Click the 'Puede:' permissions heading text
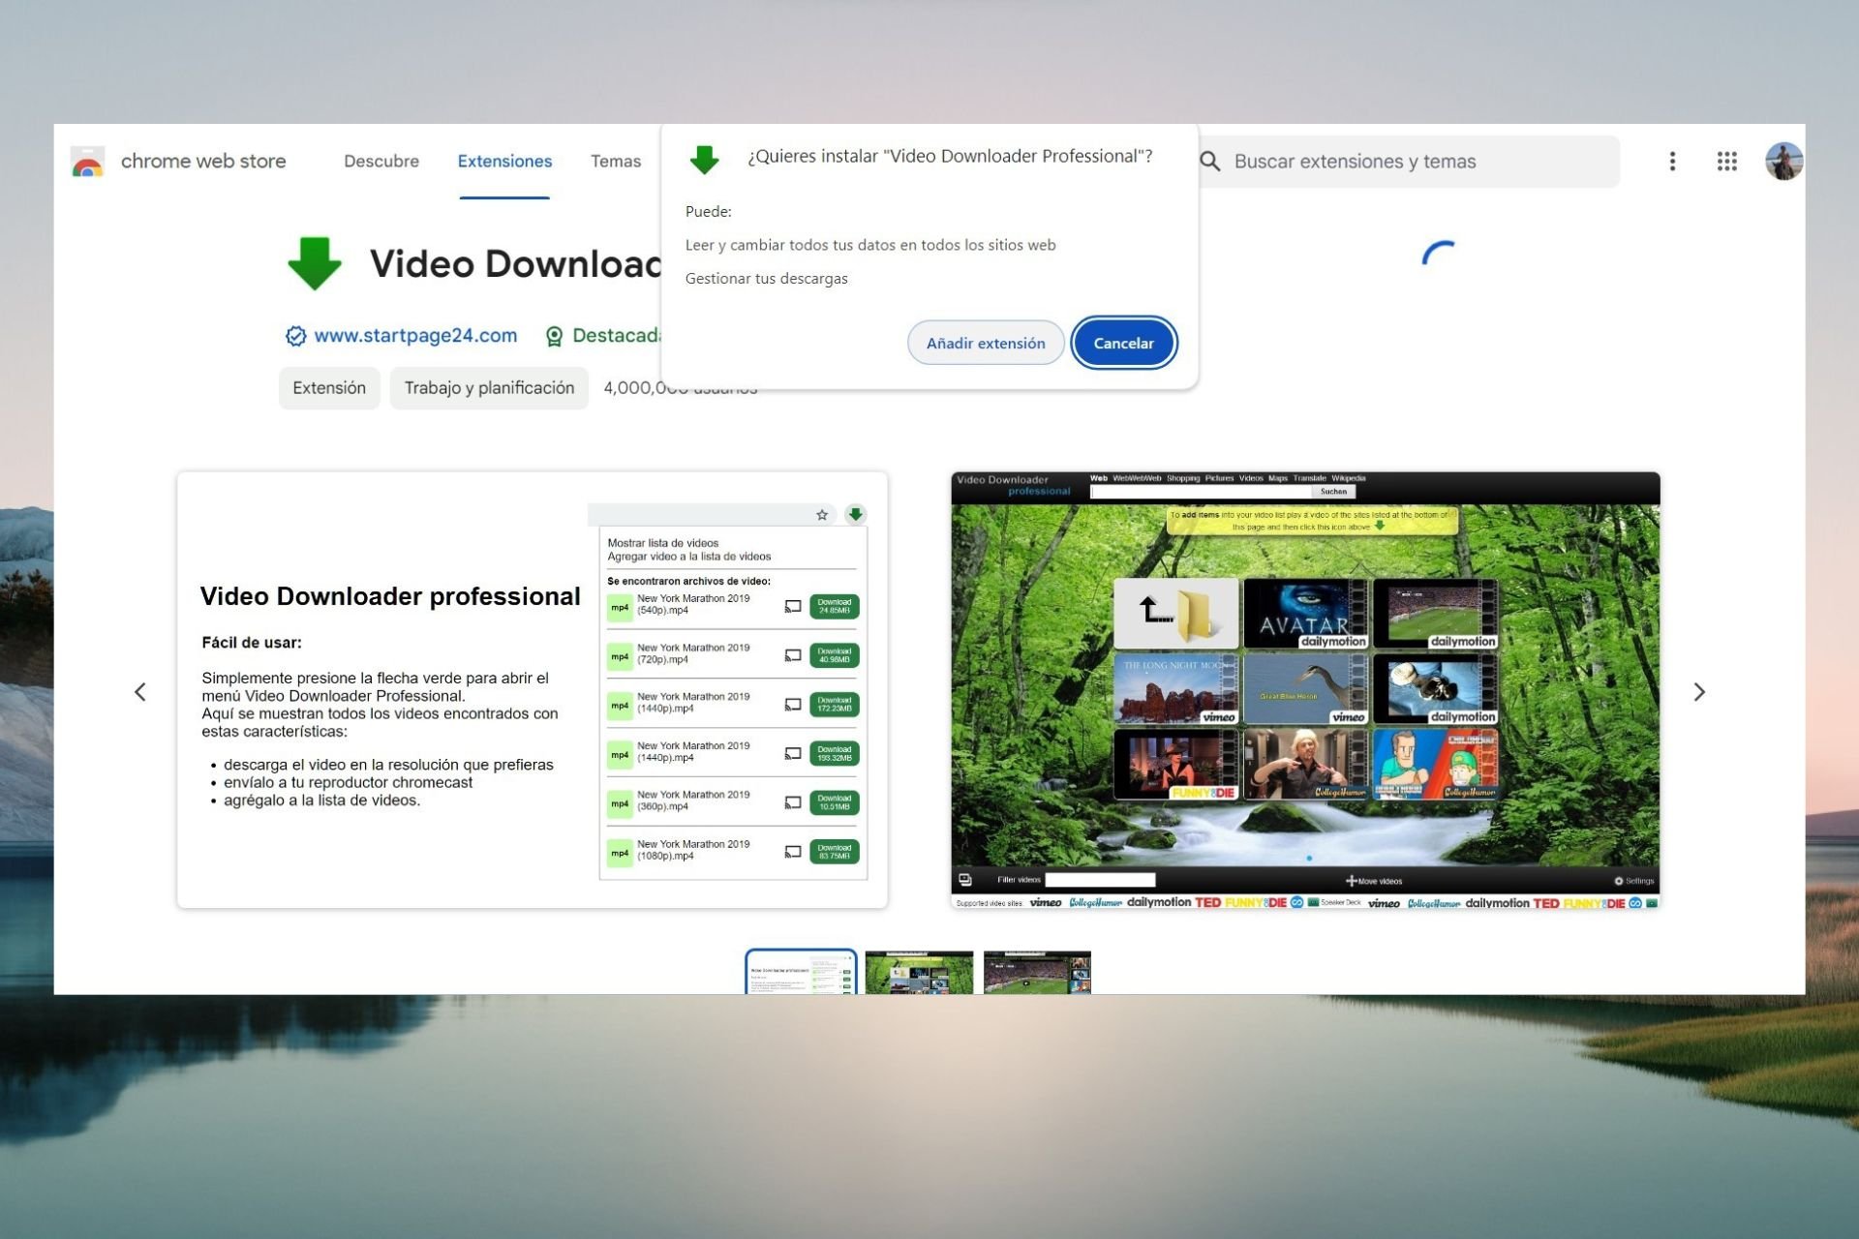 [709, 211]
